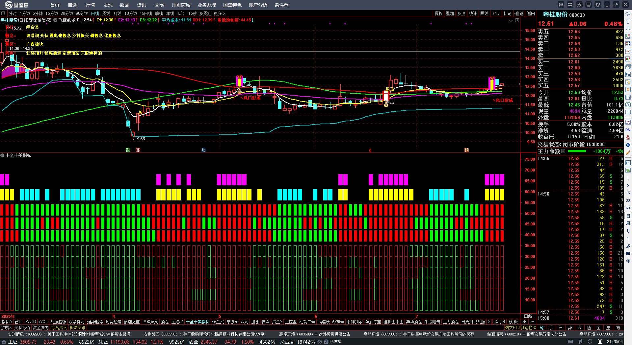Select the 飞碟妖龙 indicator tab

150,322
